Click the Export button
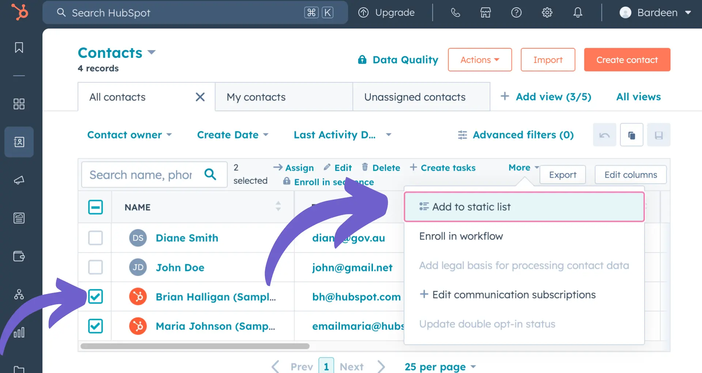Screen dimensions: 702x373 563,175
